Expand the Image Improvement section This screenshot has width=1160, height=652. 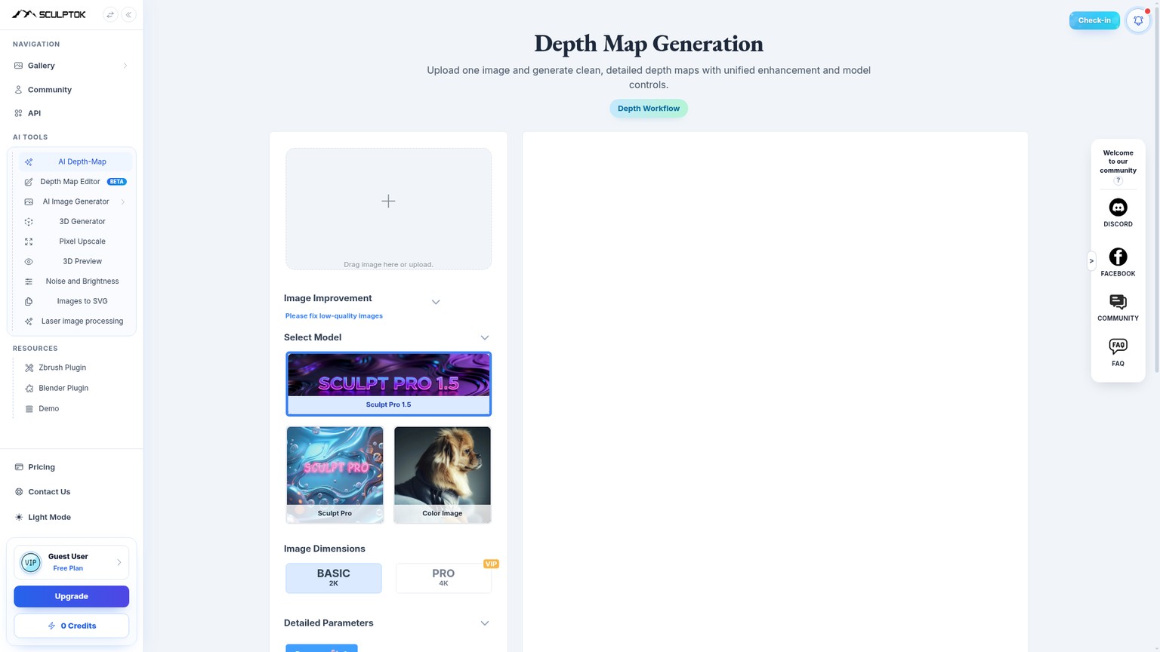(436, 302)
